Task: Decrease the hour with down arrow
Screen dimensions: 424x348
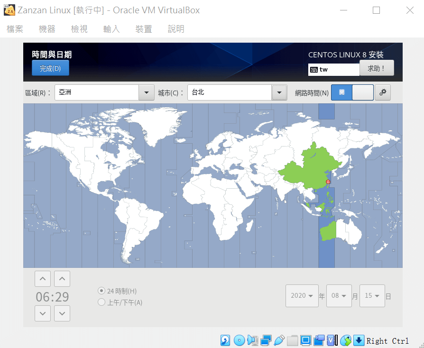Action: [x=43, y=313]
